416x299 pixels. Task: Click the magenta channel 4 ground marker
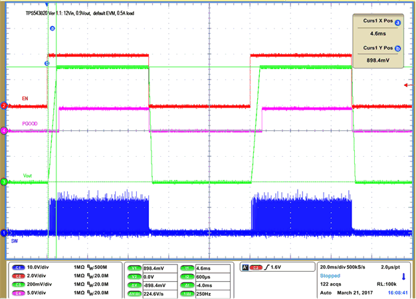click(4, 131)
